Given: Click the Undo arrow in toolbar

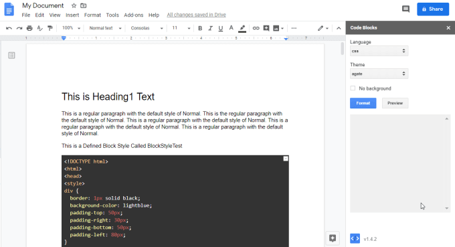Looking at the screenshot, I should tap(9, 28).
